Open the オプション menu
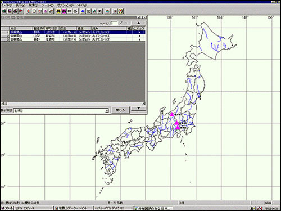Screen dimensions: 281x211 click(x=65, y=5)
